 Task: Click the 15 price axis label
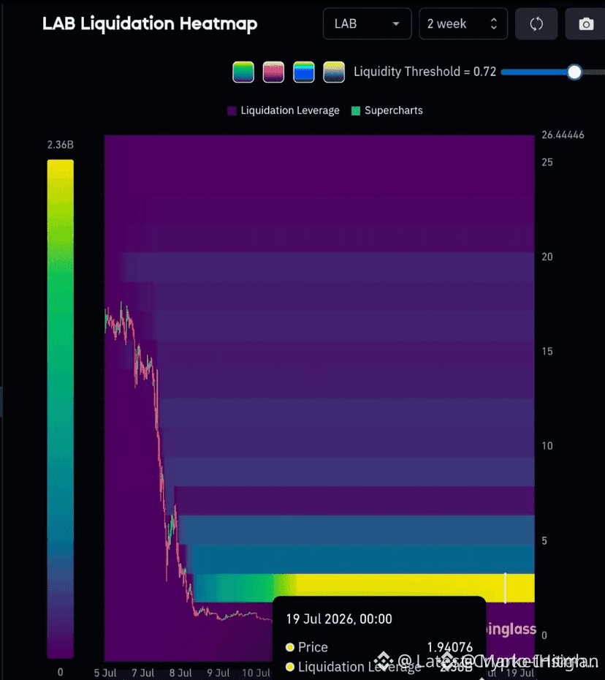pyautogui.click(x=547, y=351)
